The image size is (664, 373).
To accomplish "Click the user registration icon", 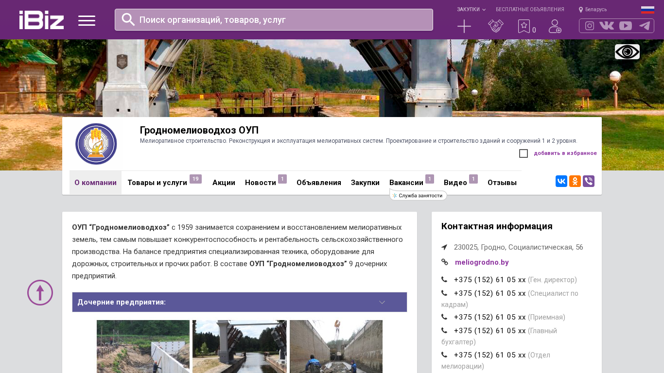I will (x=555, y=26).
